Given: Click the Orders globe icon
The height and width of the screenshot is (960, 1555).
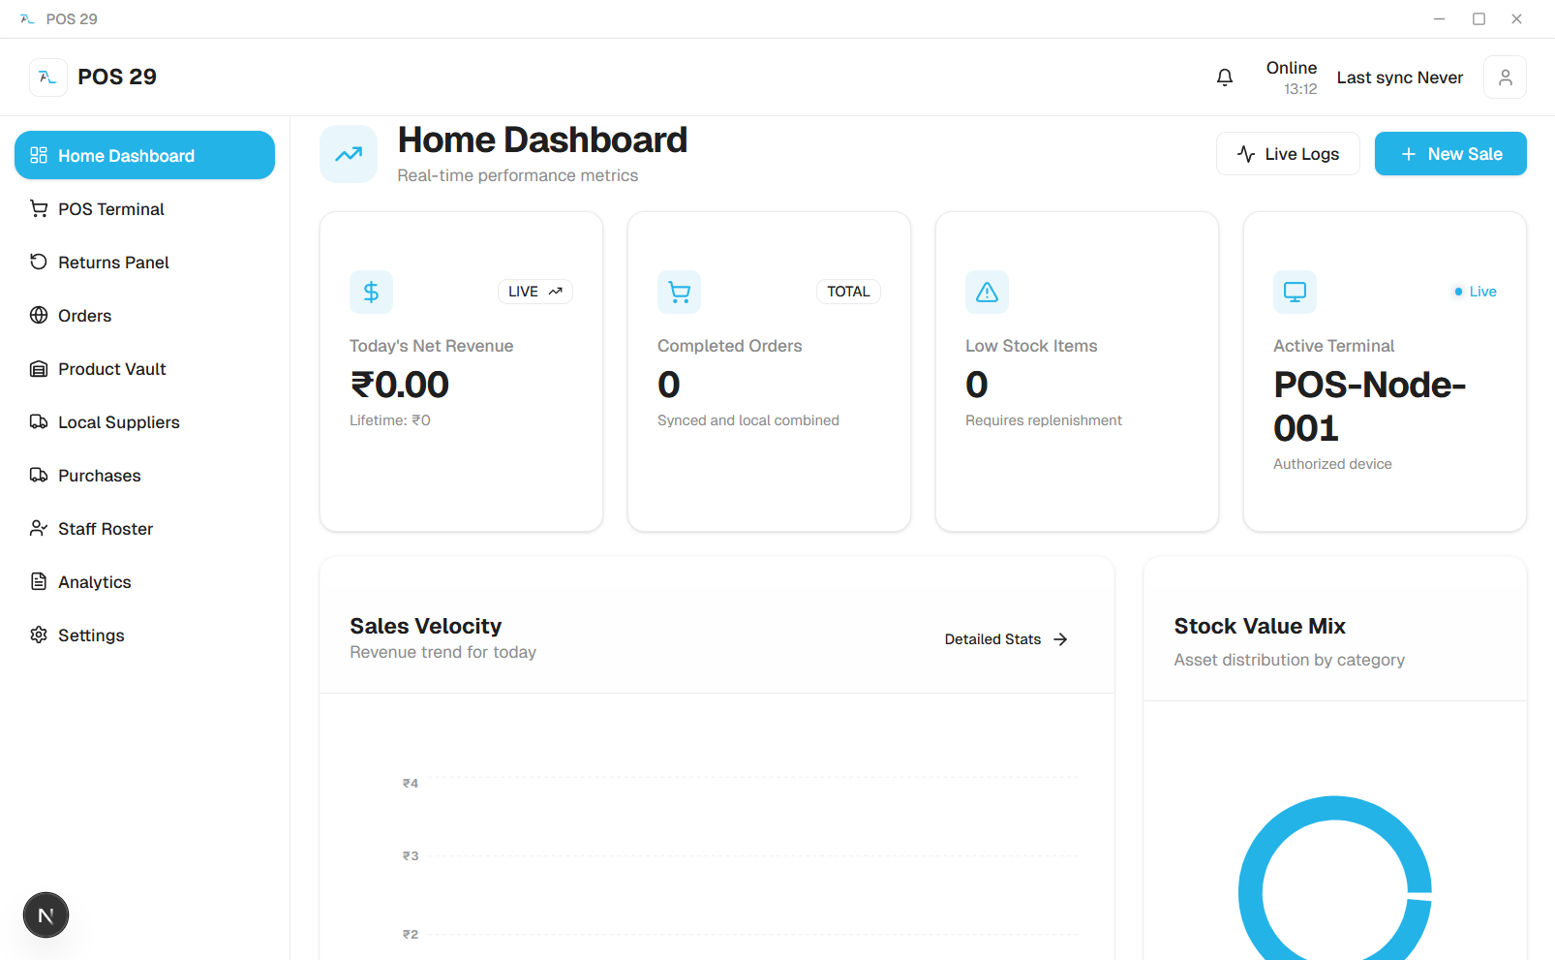Looking at the screenshot, I should pos(39,315).
